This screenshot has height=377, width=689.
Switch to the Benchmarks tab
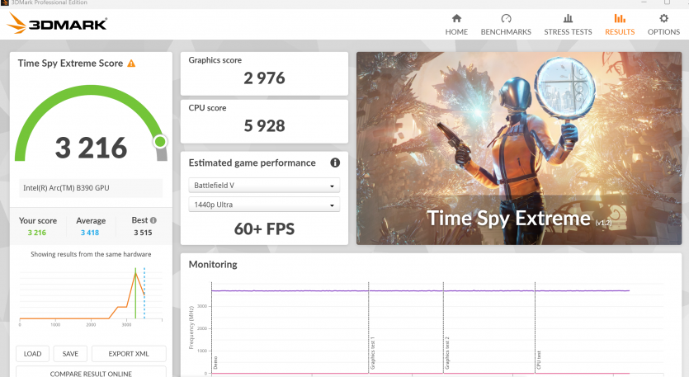coord(506,24)
